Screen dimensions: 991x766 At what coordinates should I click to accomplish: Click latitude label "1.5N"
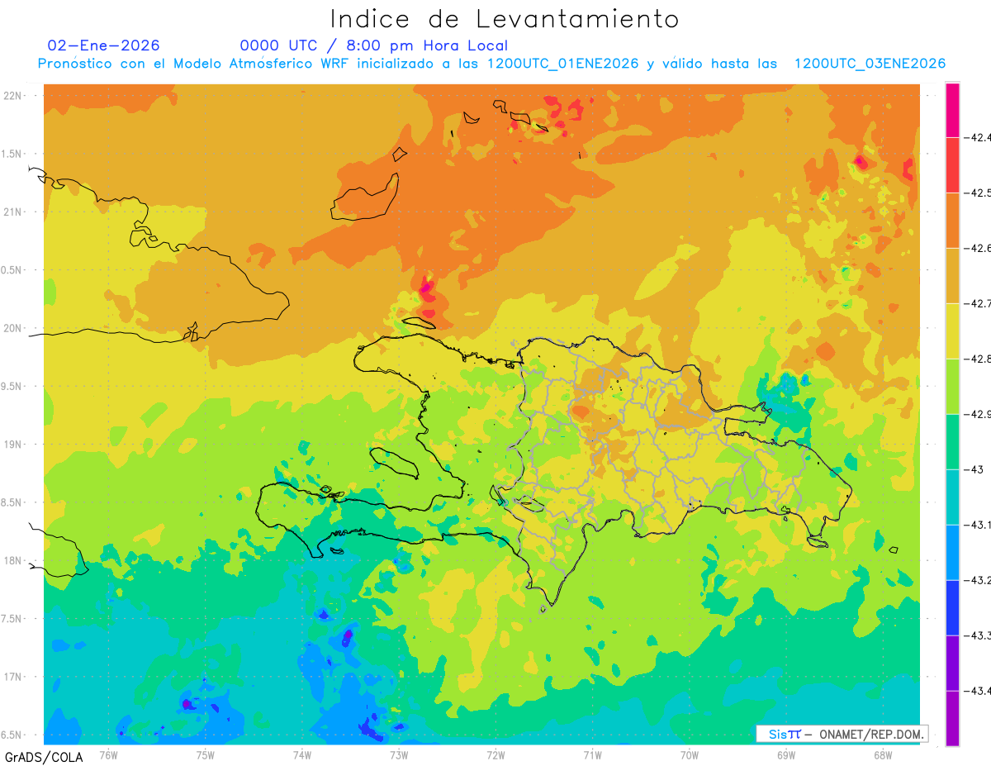click(x=12, y=154)
